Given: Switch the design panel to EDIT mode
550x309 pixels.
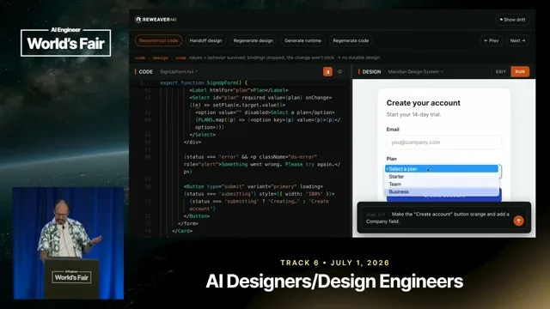Looking at the screenshot, I should (x=500, y=72).
